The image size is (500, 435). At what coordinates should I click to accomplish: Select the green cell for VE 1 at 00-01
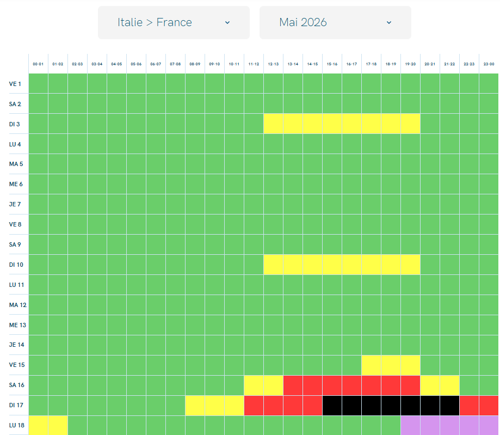[x=38, y=83]
